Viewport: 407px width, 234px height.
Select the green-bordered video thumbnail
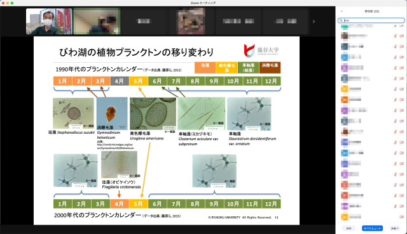pos(97,21)
